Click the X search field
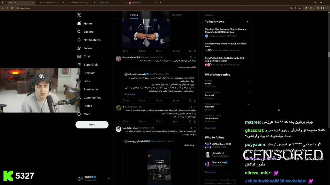 (x=227, y=15)
